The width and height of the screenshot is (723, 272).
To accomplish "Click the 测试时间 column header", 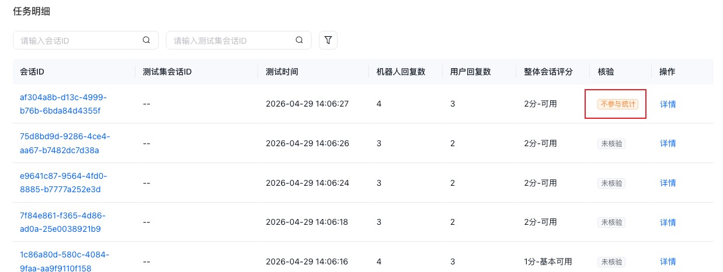I will click(281, 72).
